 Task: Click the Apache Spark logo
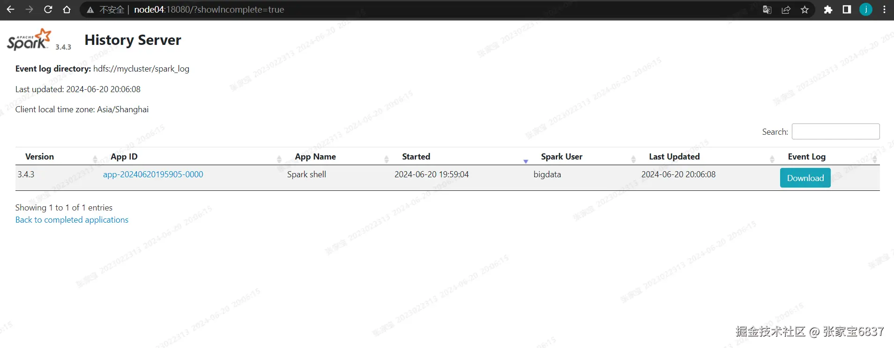point(29,39)
